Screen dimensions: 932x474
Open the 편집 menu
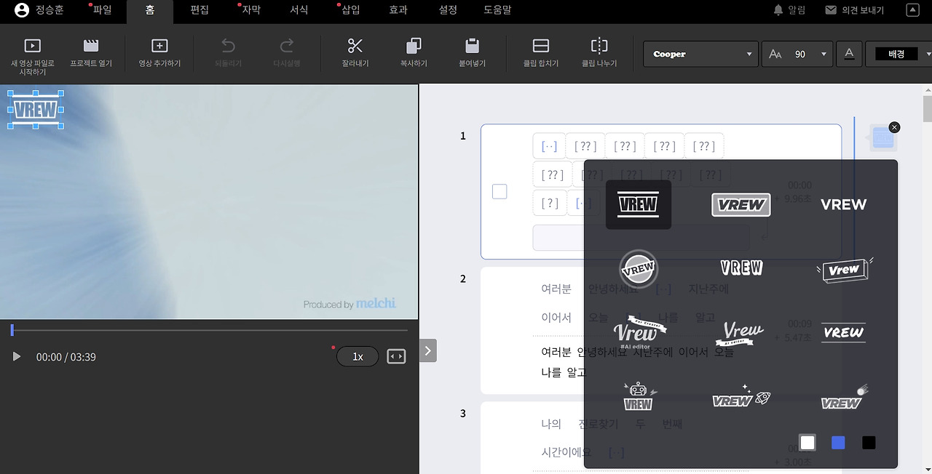[199, 10]
